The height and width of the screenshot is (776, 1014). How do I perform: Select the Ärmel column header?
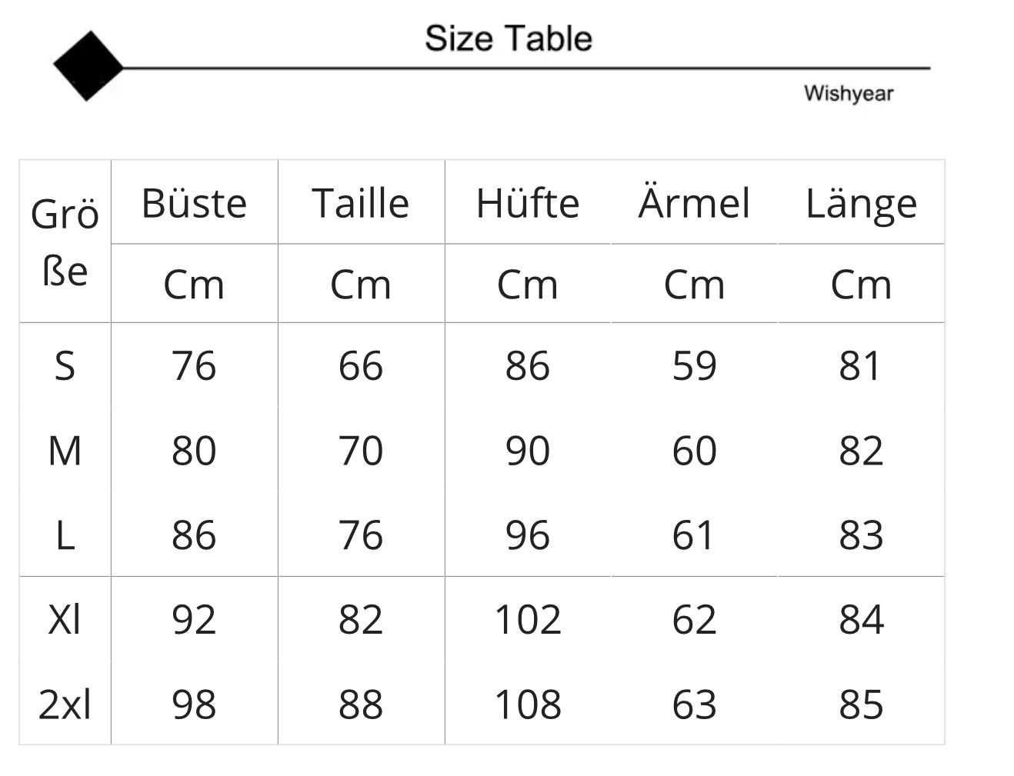[694, 204]
